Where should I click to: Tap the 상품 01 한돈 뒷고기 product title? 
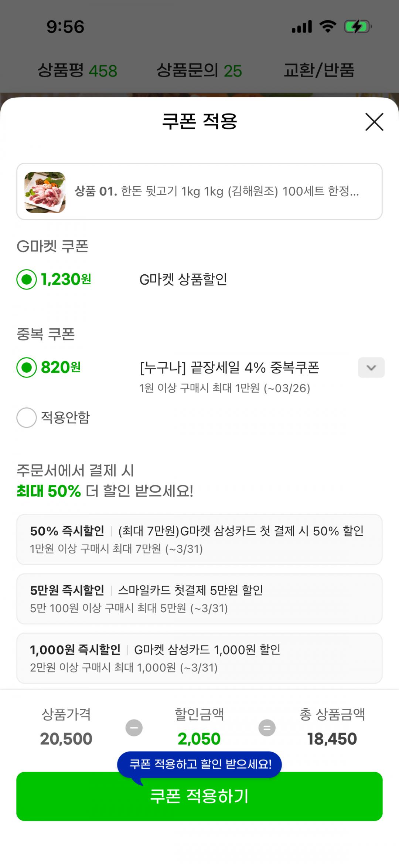click(217, 192)
